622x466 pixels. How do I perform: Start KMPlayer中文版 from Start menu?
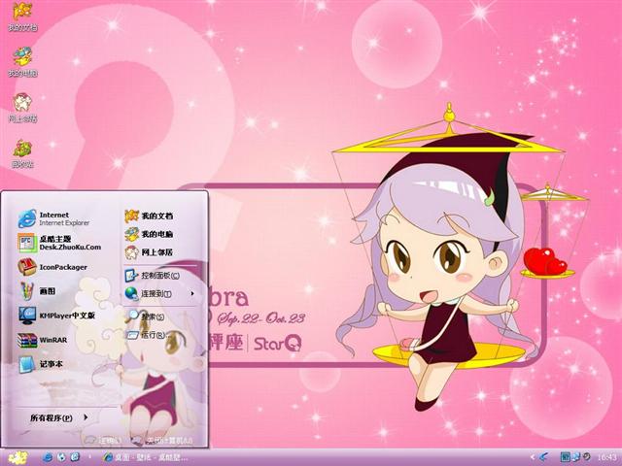click(x=57, y=316)
